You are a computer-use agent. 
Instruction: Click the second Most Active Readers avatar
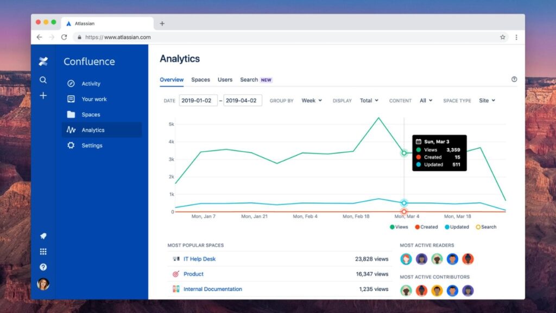pyautogui.click(x=421, y=259)
